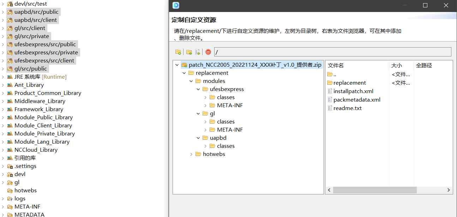
Task: Click the Ant_Library library icon
Action: tap(10, 85)
